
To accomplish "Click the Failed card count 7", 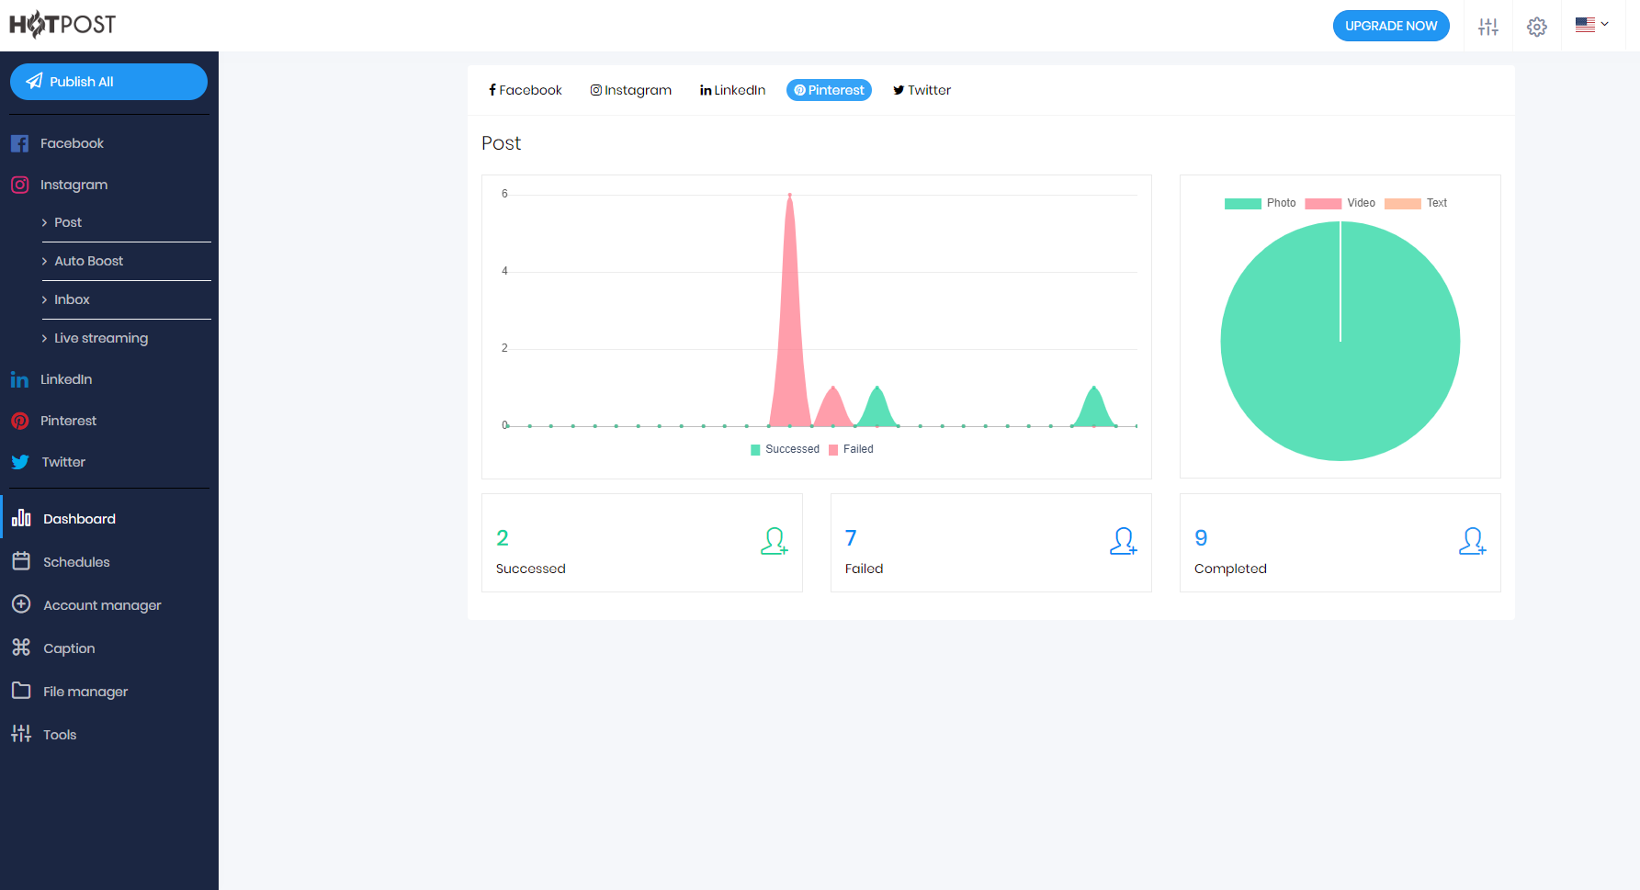I will point(851,538).
